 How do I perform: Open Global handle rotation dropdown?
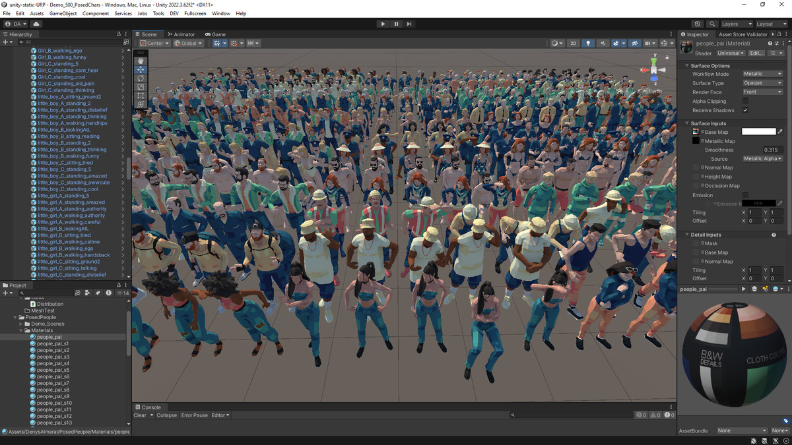[189, 44]
